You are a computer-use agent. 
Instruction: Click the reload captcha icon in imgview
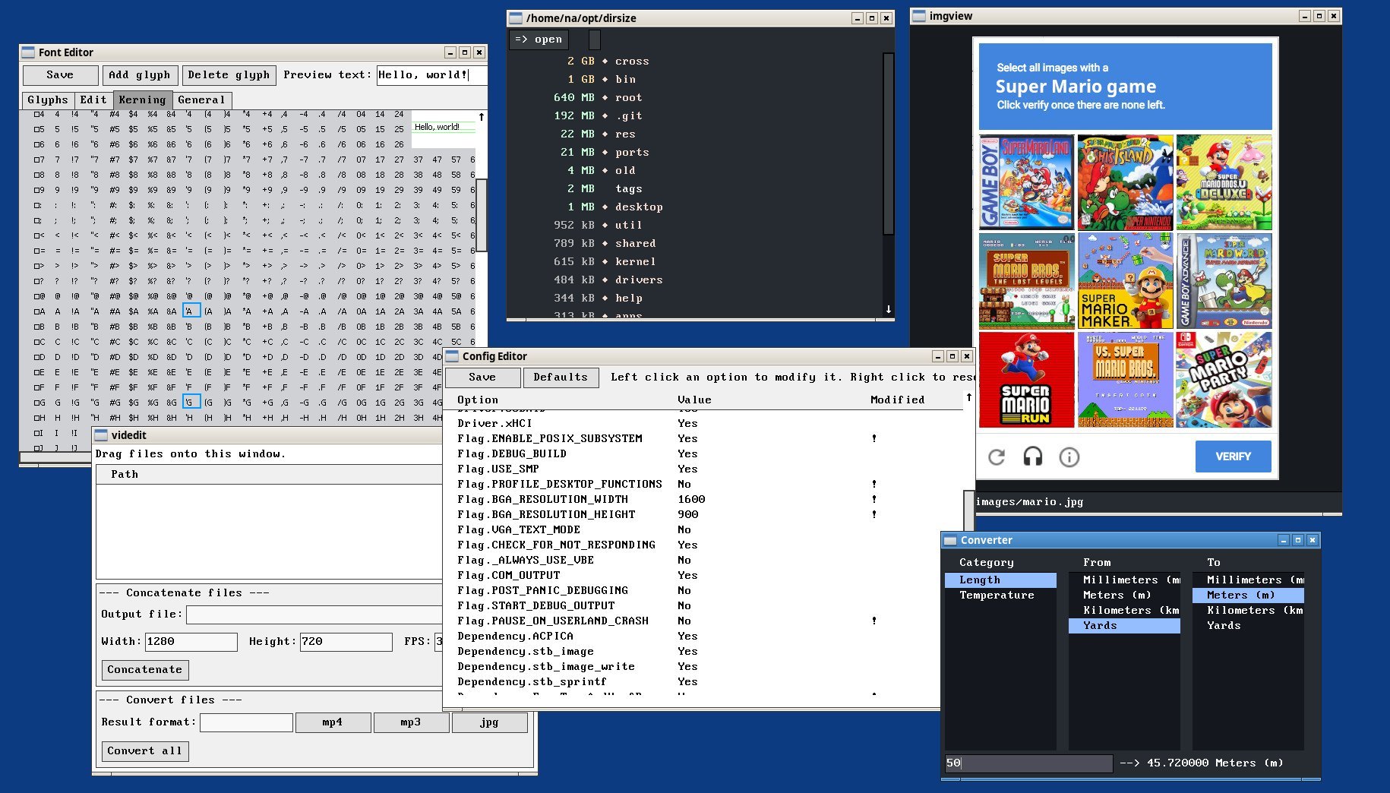tap(997, 457)
